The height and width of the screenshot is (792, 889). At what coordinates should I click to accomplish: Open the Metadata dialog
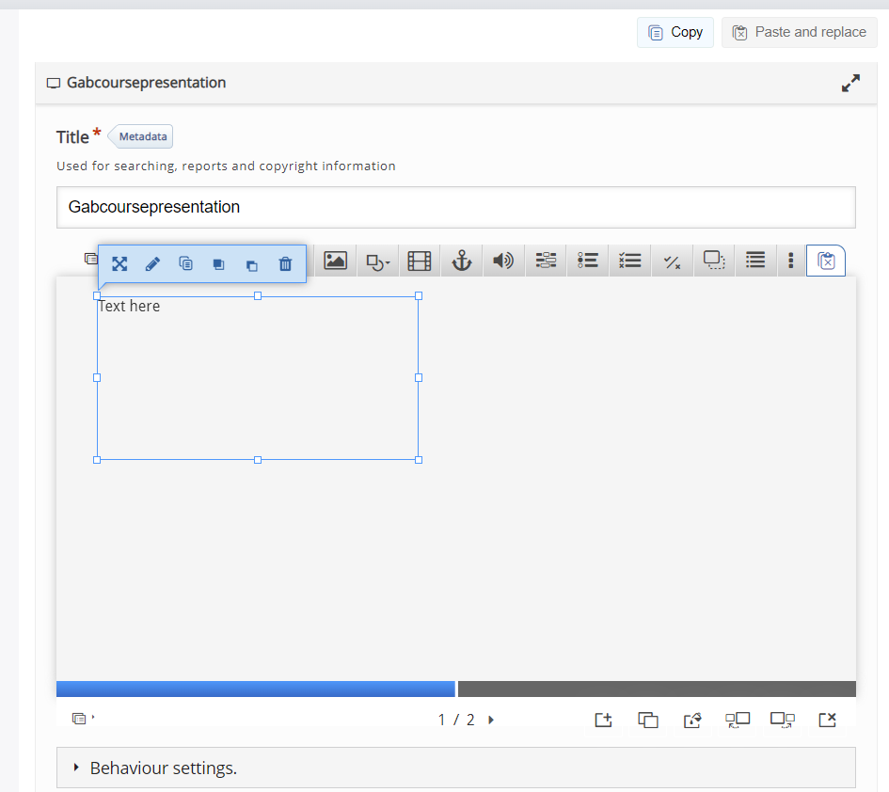click(x=140, y=136)
